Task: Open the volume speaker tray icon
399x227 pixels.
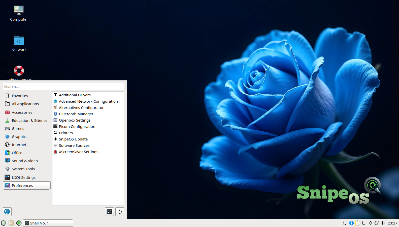Action: 383,223
